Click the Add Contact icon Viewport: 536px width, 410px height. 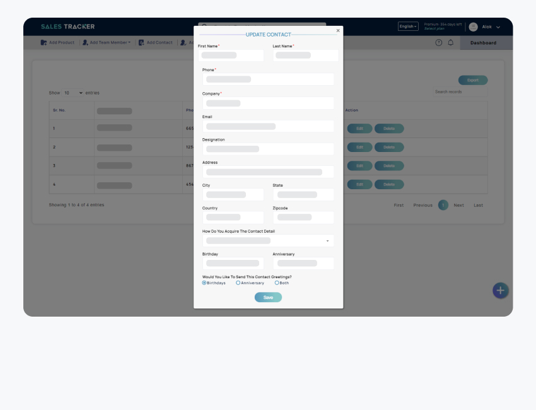(142, 43)
